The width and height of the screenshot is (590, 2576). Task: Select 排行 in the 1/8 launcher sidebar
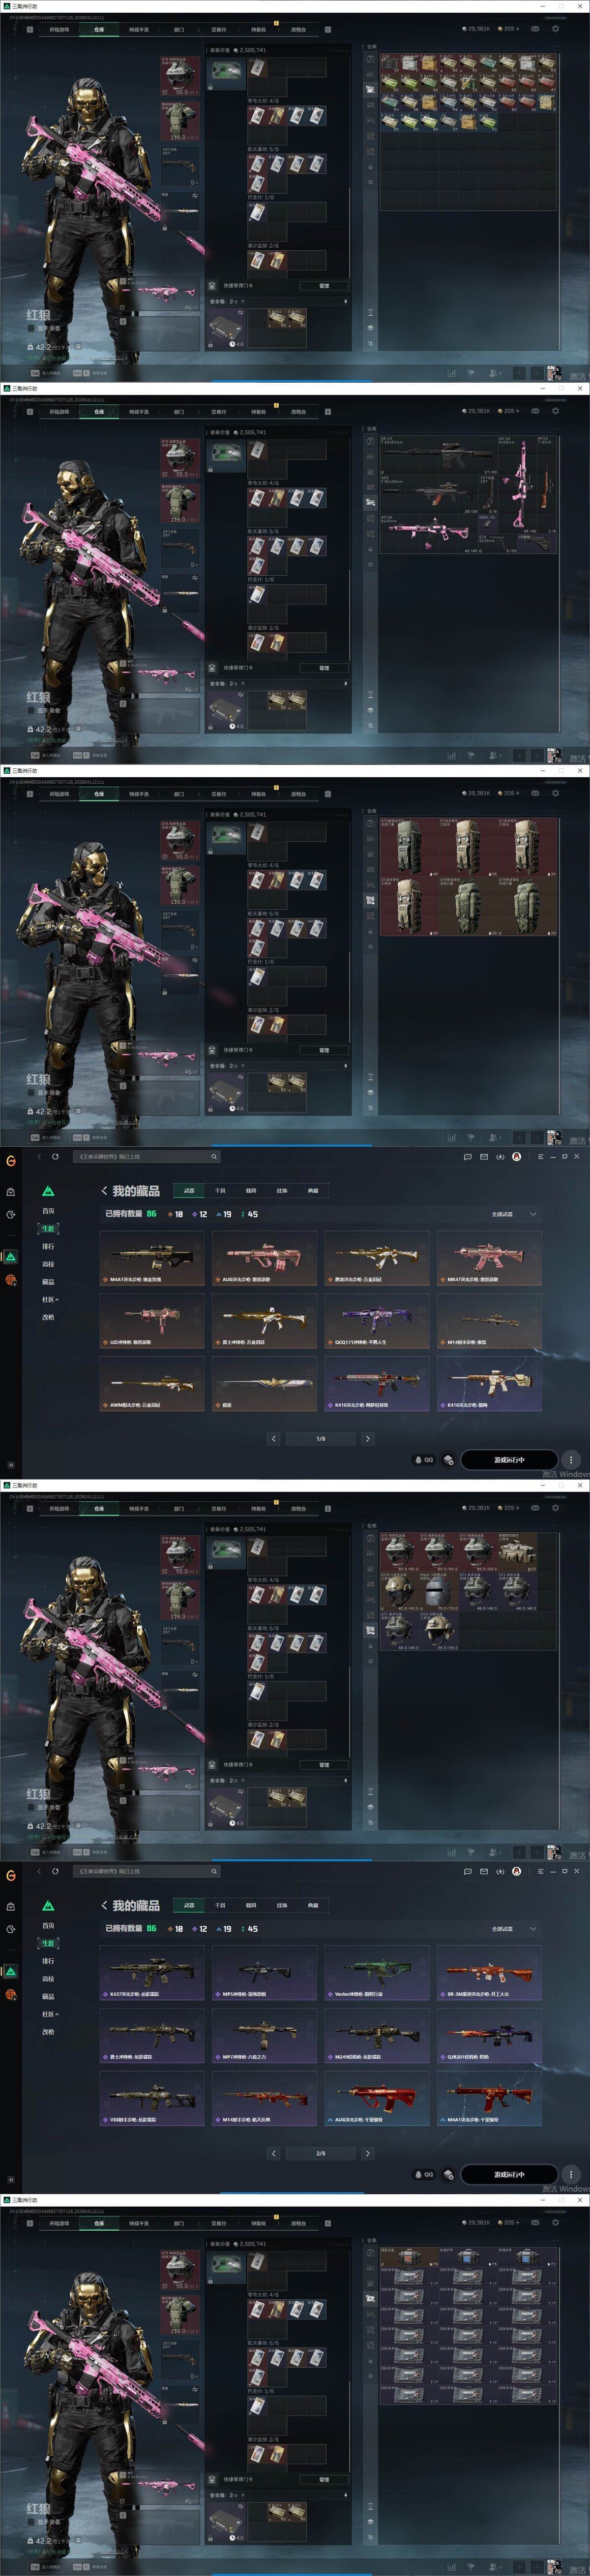pyautogui.click(x=48, y=1246)
